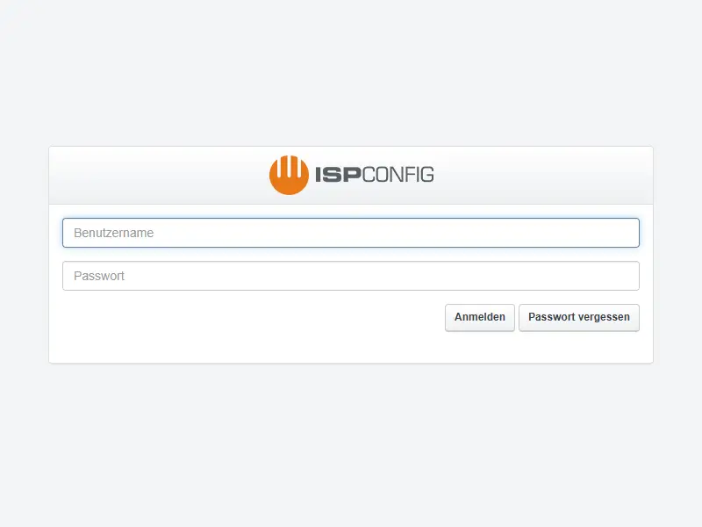
Task: Open the Passwort vergessen option
Action: coord(579,317)
